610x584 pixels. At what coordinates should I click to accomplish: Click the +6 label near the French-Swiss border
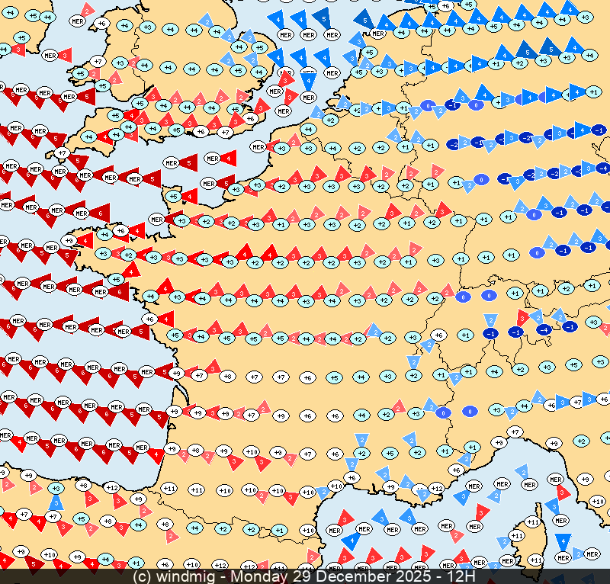[438, 335]
